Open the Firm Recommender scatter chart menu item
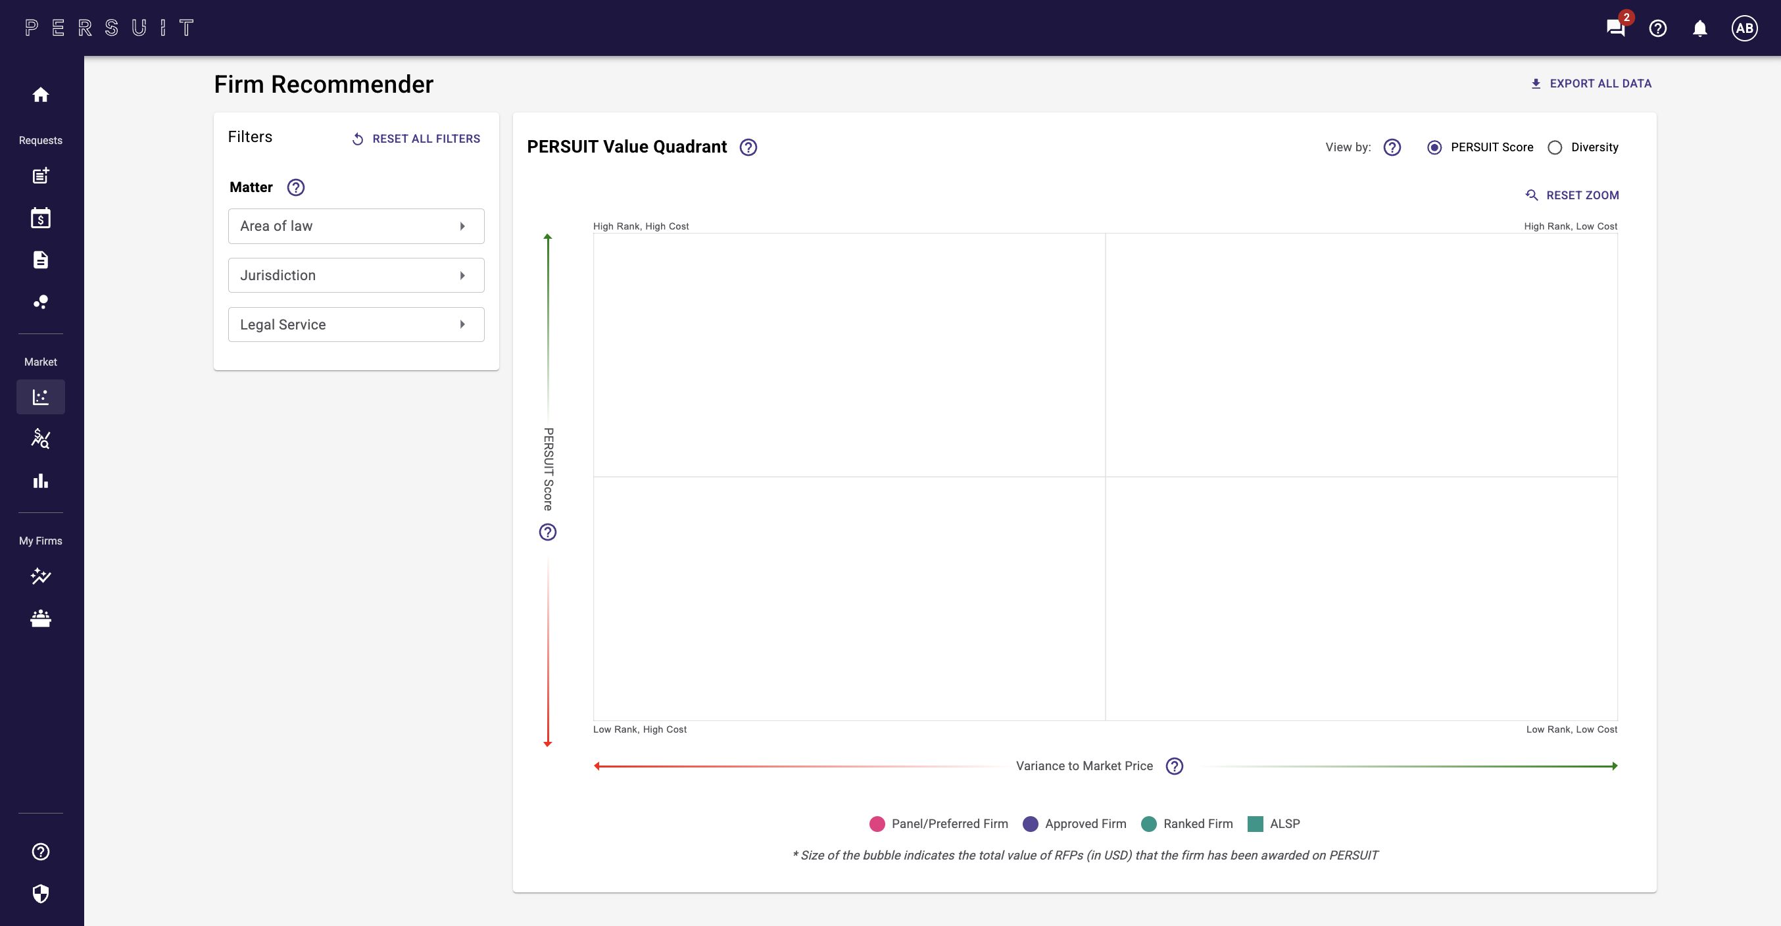Image resolution: width=1781 pixels, height=926 pixels. point(41,397)
